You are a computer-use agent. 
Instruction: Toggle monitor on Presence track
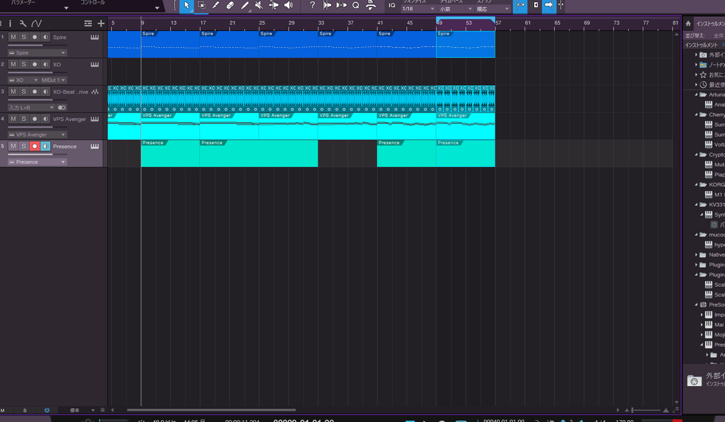tap(45, 146)
